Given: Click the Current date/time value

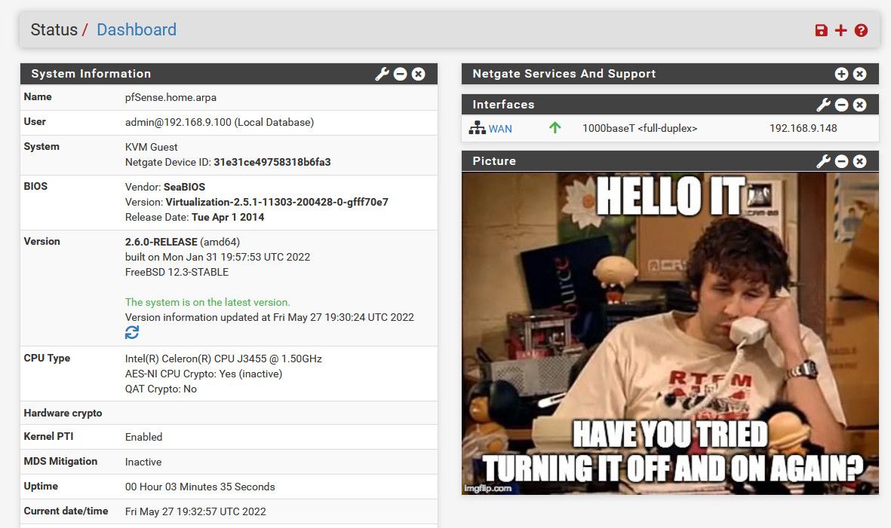Looking at the screenshot, I should click(195, 511).
